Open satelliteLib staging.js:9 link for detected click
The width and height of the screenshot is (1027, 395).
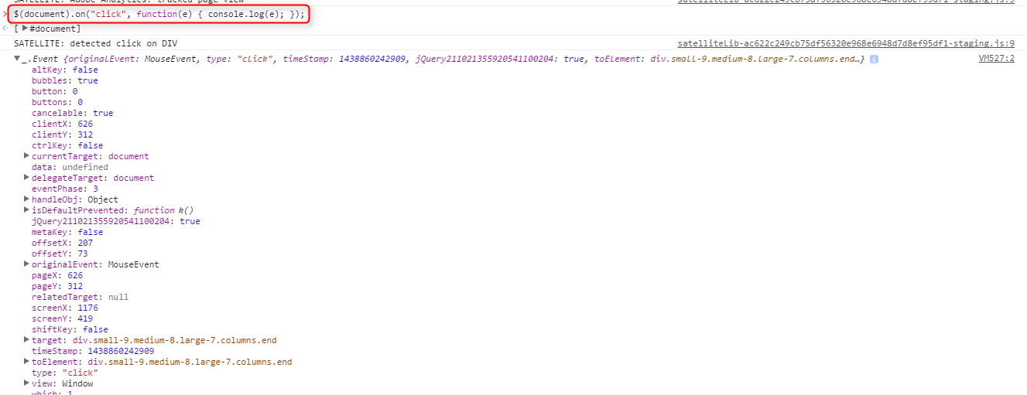tap(846, 44)
